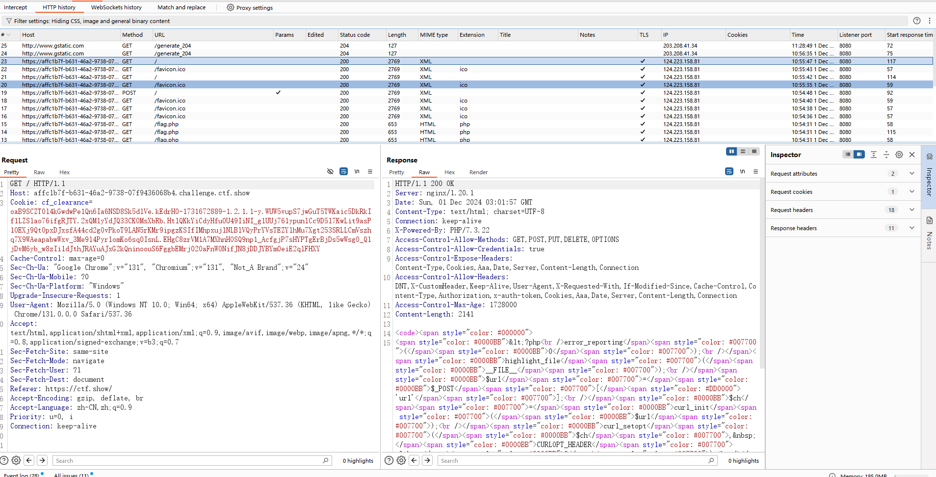Select history row 22 /favicon.ico
The image size is (936, 477).
[x=466, y=69]
